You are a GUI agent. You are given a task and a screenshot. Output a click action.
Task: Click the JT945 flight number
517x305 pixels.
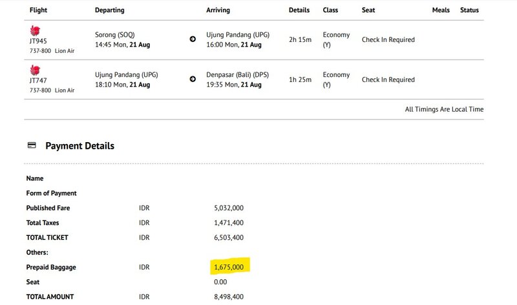[x=38, y=41]
